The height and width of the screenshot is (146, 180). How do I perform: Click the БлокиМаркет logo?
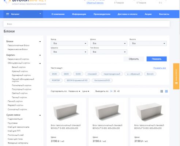[25, 2]
